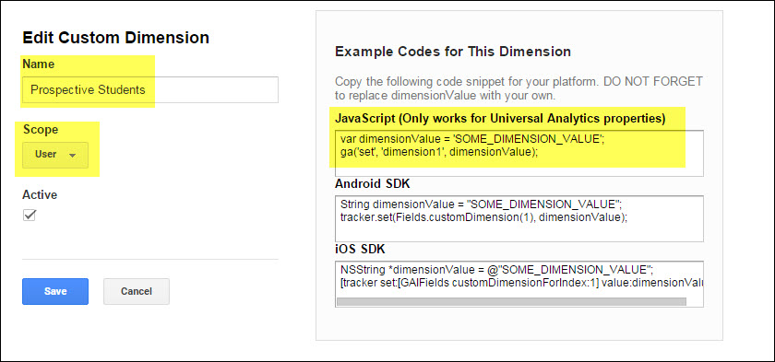Screen dimensions: 775x362
Task: Save the custom dimension
Action: (x=55, y=291)
